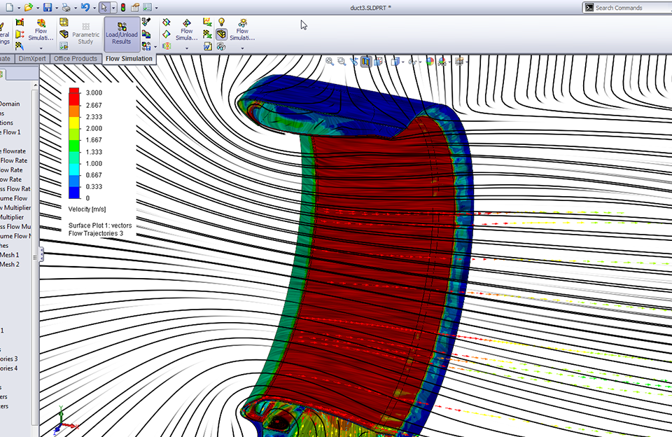
Task: Click the Zoom to Fit magnifier icon
Action: (x=328, y=62)
